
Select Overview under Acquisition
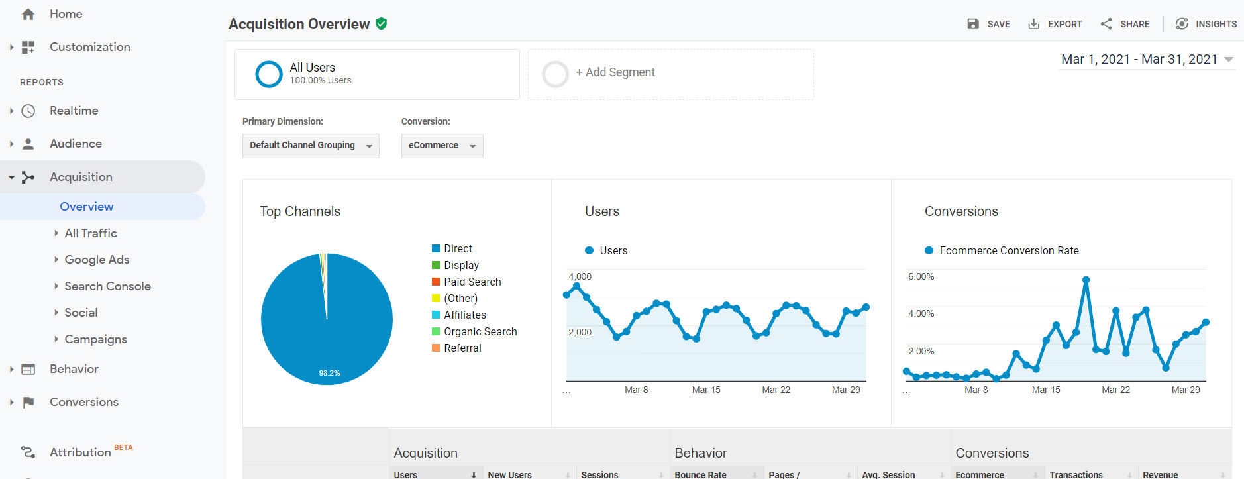coord(87,207)
